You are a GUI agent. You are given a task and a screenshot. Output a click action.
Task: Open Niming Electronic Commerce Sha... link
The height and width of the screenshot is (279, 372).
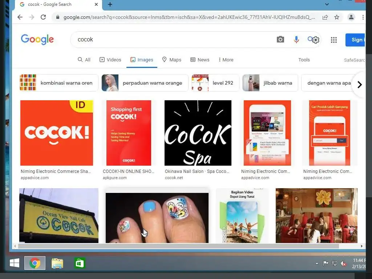(x=56, y=171)
